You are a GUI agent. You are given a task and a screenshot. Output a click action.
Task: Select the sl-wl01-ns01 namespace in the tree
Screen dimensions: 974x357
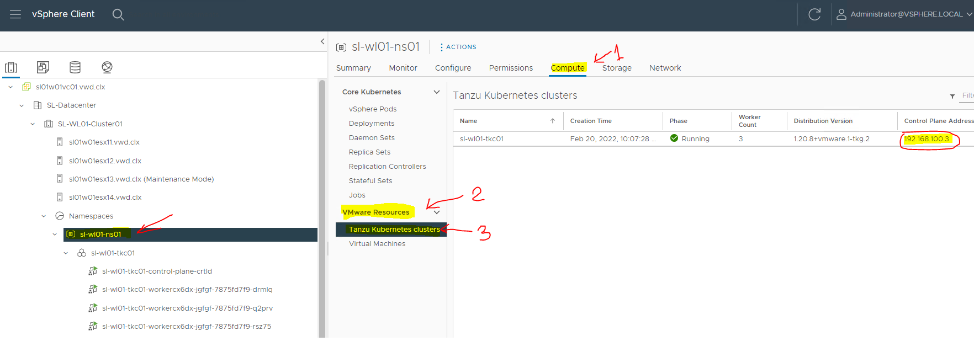pos(100,235)
